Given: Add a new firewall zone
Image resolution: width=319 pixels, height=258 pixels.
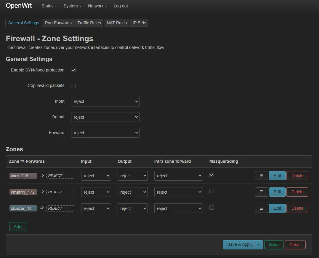Looking at the screenshot, I should [x=18, y=227].
